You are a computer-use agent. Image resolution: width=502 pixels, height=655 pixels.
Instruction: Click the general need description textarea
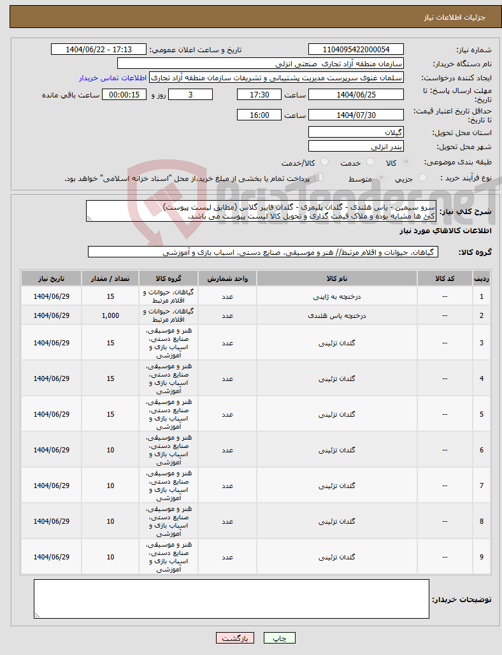point(261,211)
